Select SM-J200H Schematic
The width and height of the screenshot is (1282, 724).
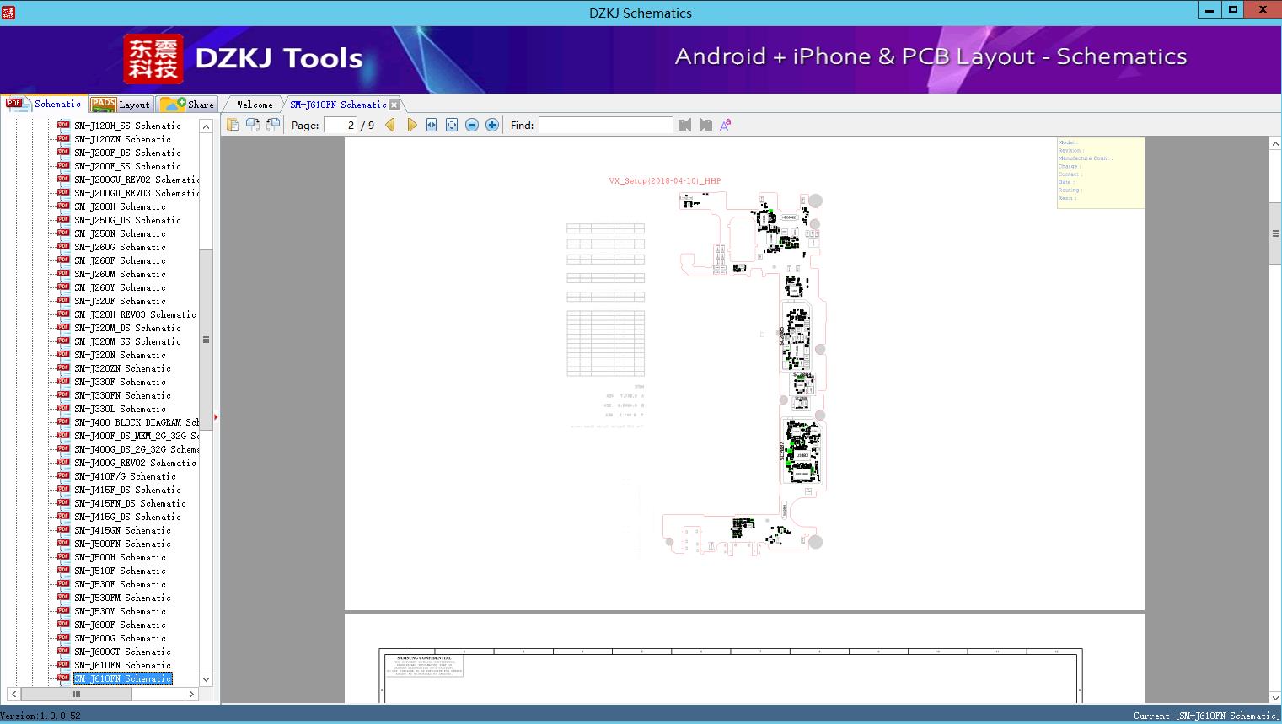click(120, 206)
